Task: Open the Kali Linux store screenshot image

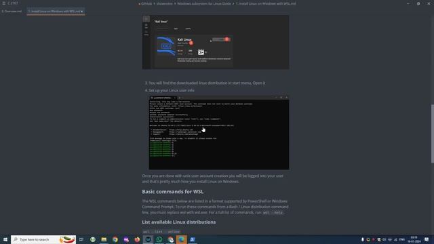Action: (216, 42)
